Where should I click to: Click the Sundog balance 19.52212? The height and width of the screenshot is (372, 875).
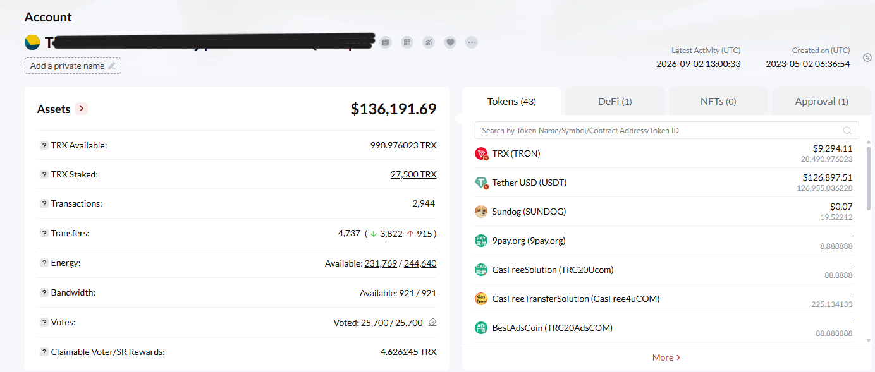click(836, 217)
